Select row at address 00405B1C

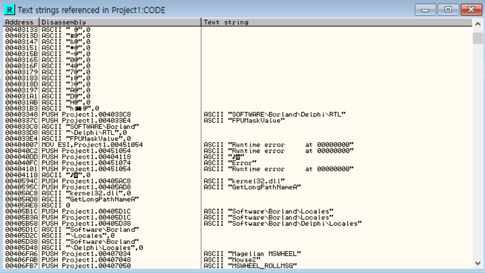click(x=238, y=211)
